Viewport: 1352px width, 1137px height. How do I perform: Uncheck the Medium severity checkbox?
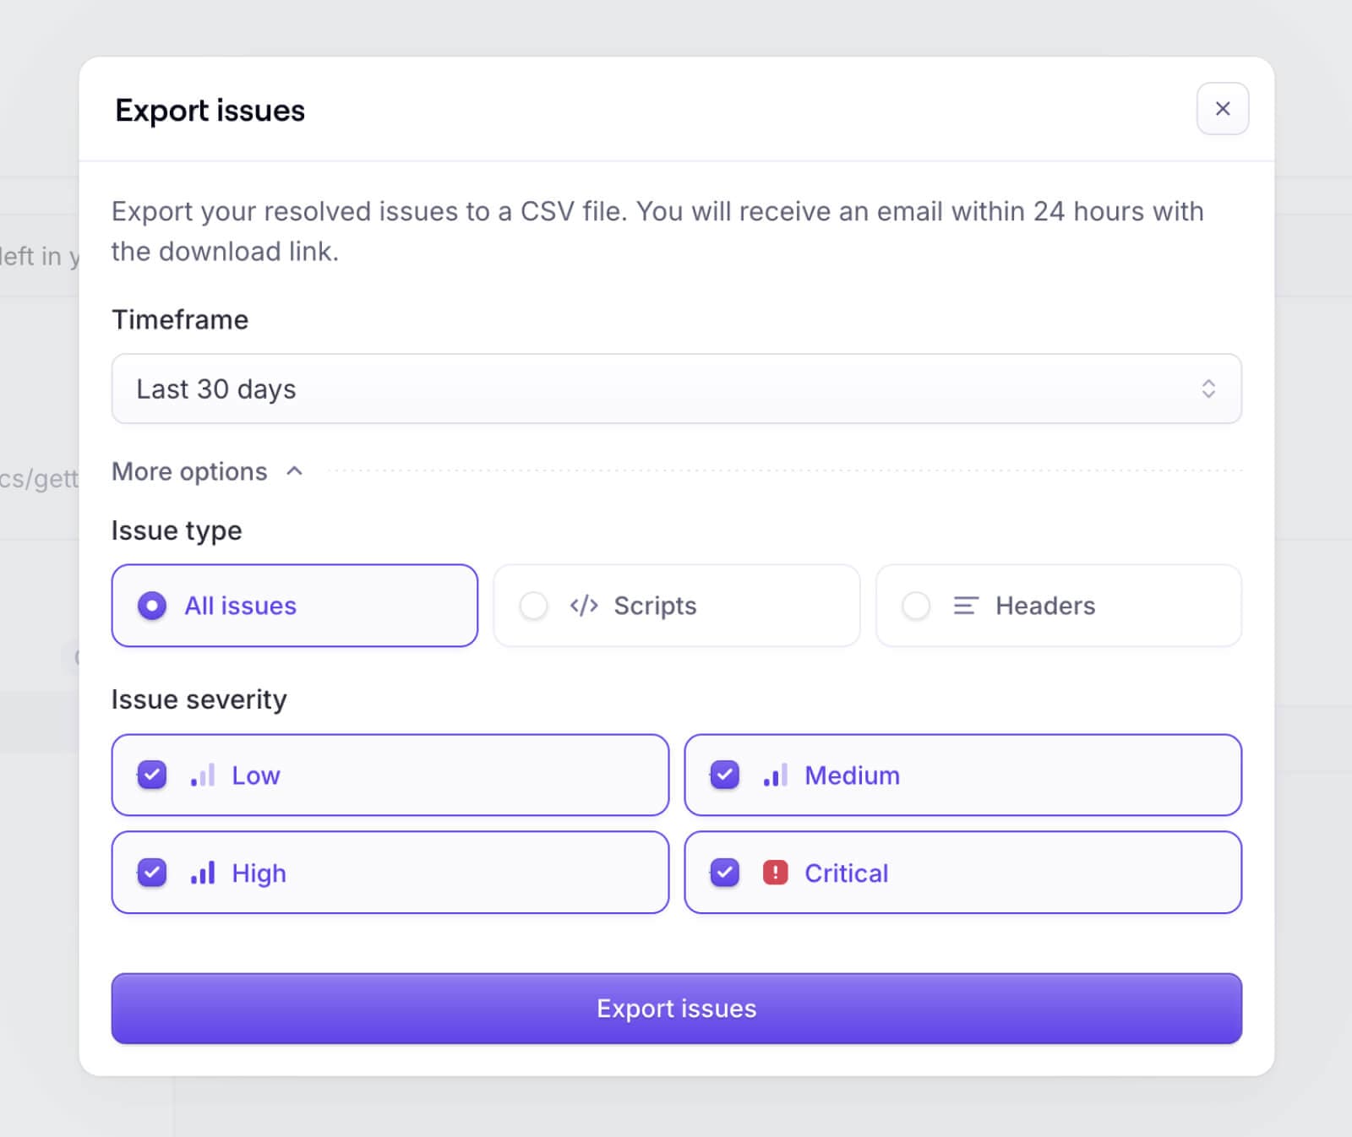point(725,775)
